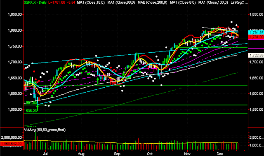This screenshot has height=156, width=264.
Task: Click the white 1,722.65 price tag
Action: (x=256, y=56)
